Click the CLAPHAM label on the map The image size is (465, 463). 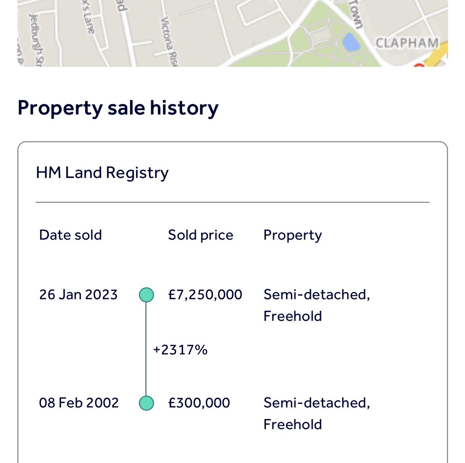coord(407,43)
